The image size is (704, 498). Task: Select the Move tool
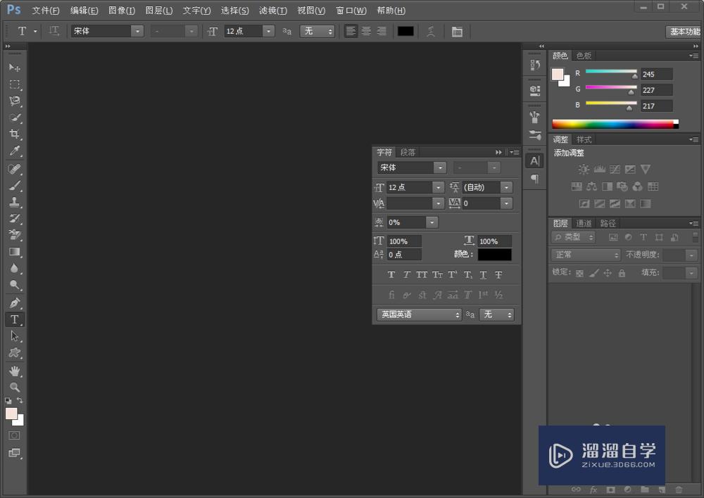(14, 68)
